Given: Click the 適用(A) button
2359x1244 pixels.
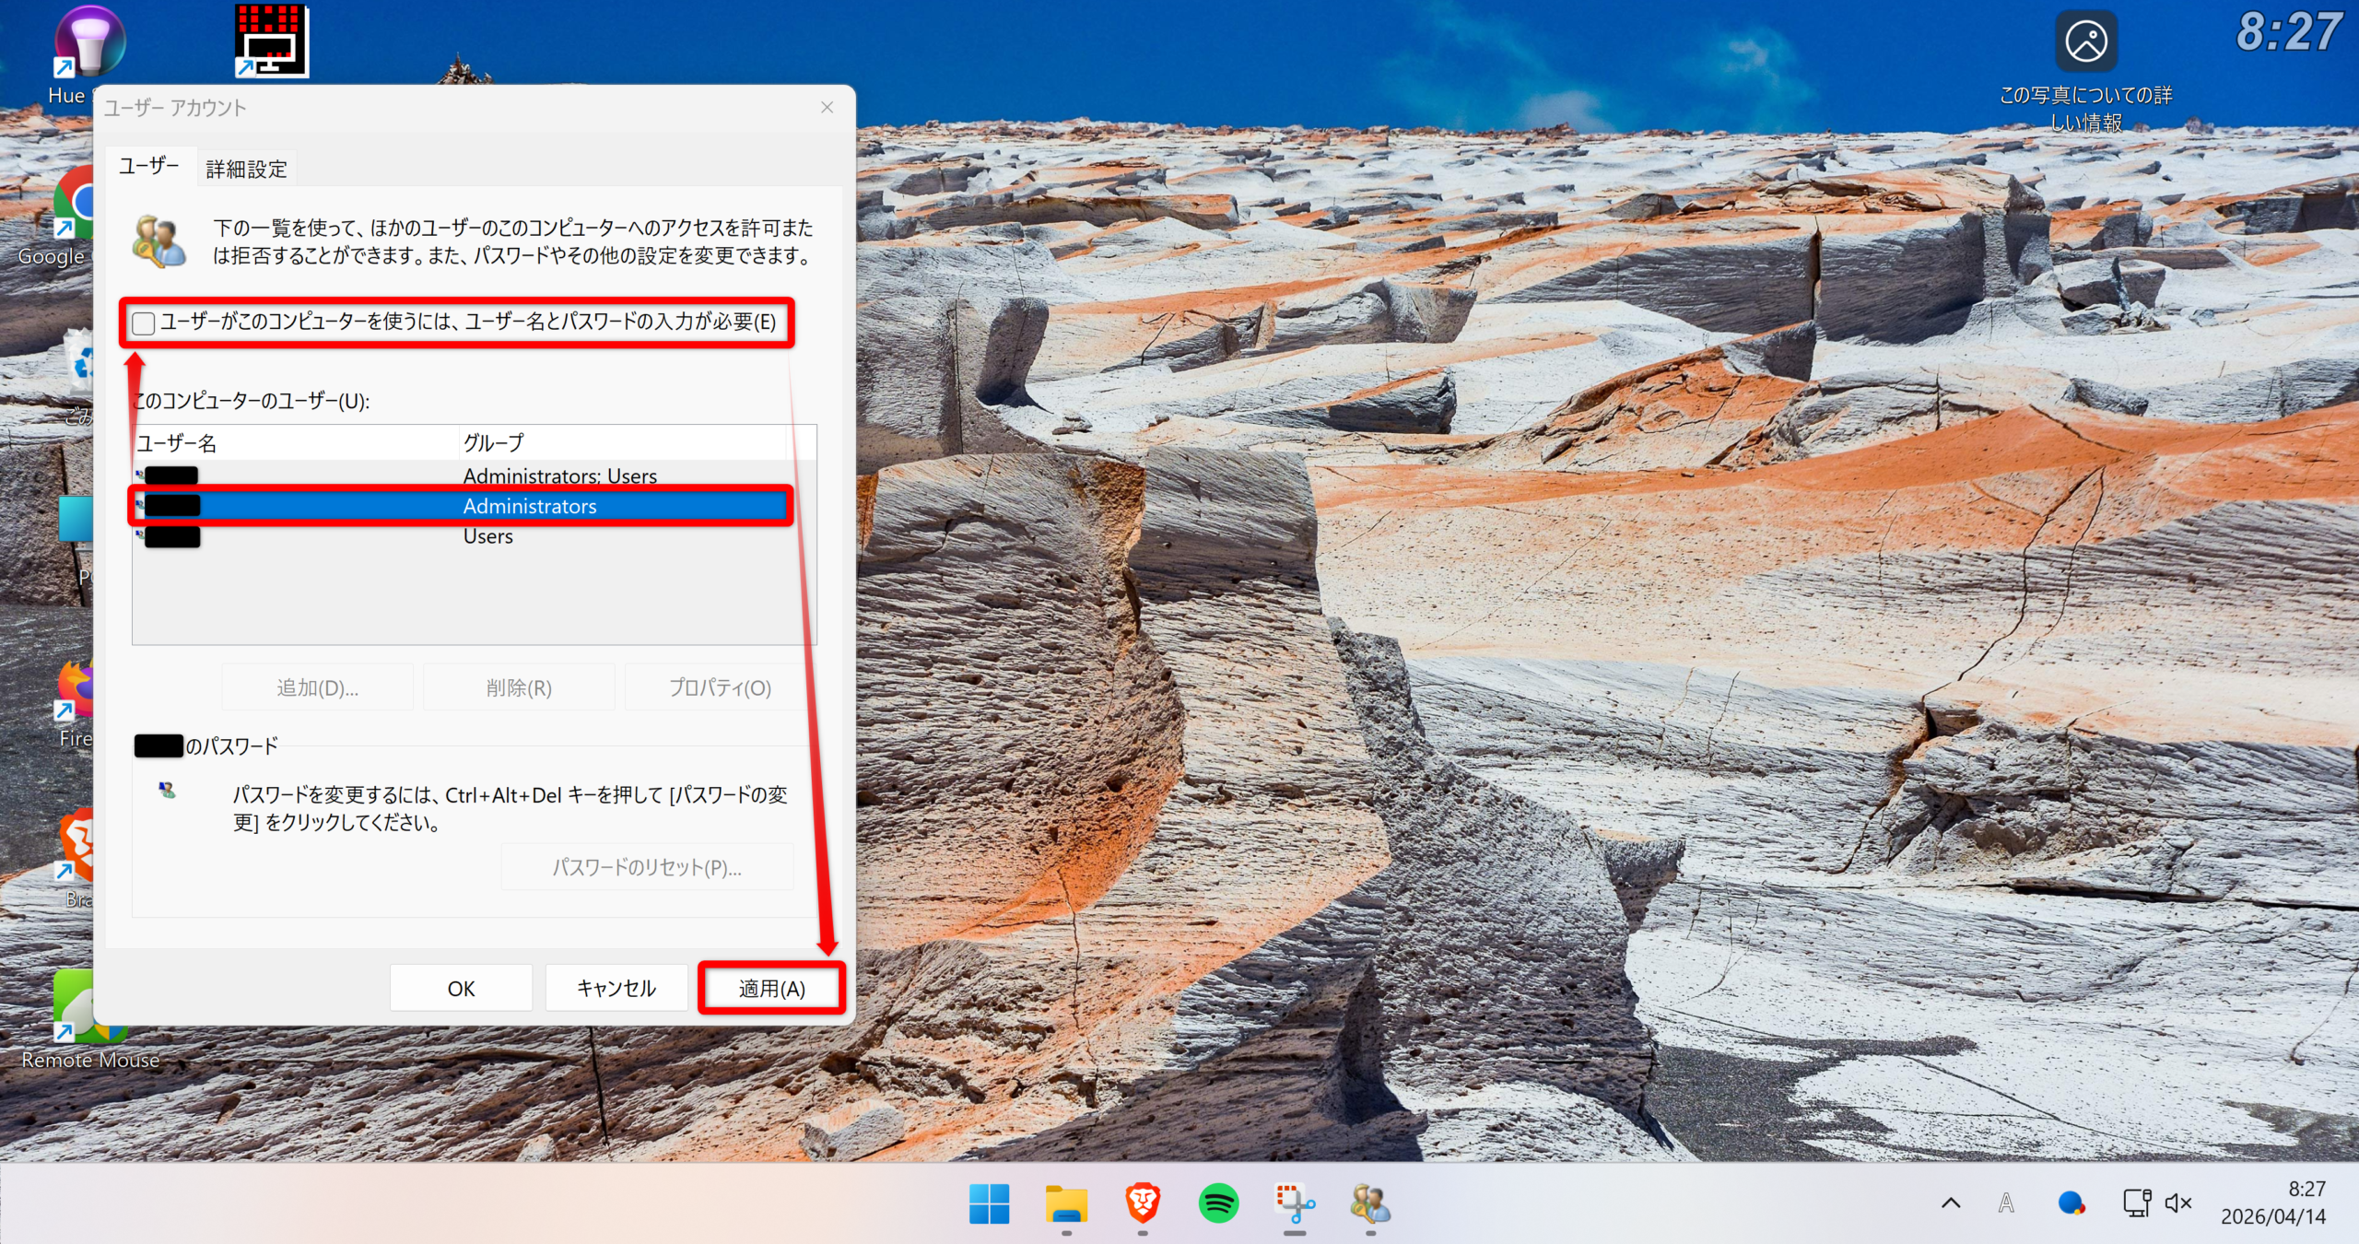Looking at the screenshot, I should click(x=771, y=988).
